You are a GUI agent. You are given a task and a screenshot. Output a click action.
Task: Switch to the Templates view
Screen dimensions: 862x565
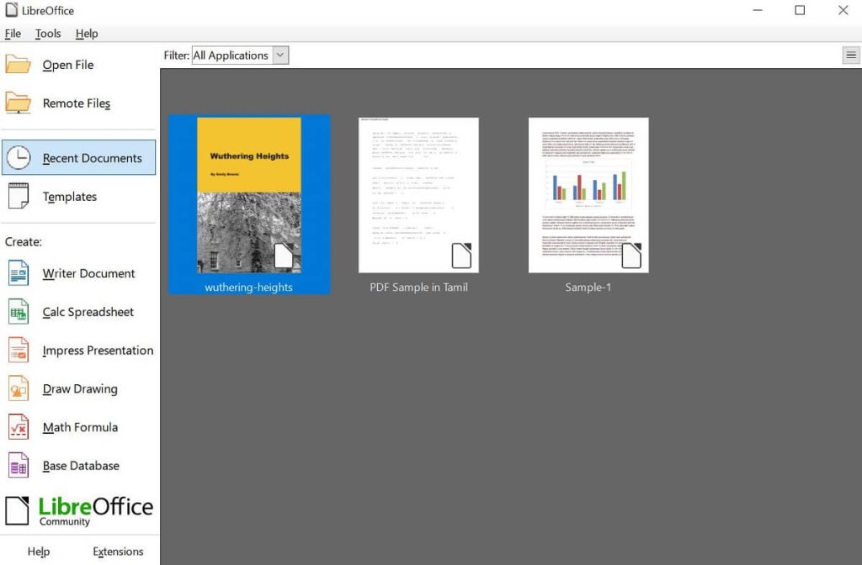click(x=68, y=196)
